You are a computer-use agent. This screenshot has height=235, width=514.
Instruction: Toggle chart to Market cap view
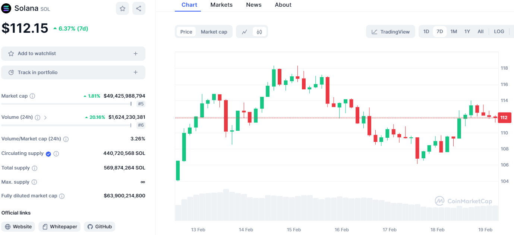click(x=214, y=32)
